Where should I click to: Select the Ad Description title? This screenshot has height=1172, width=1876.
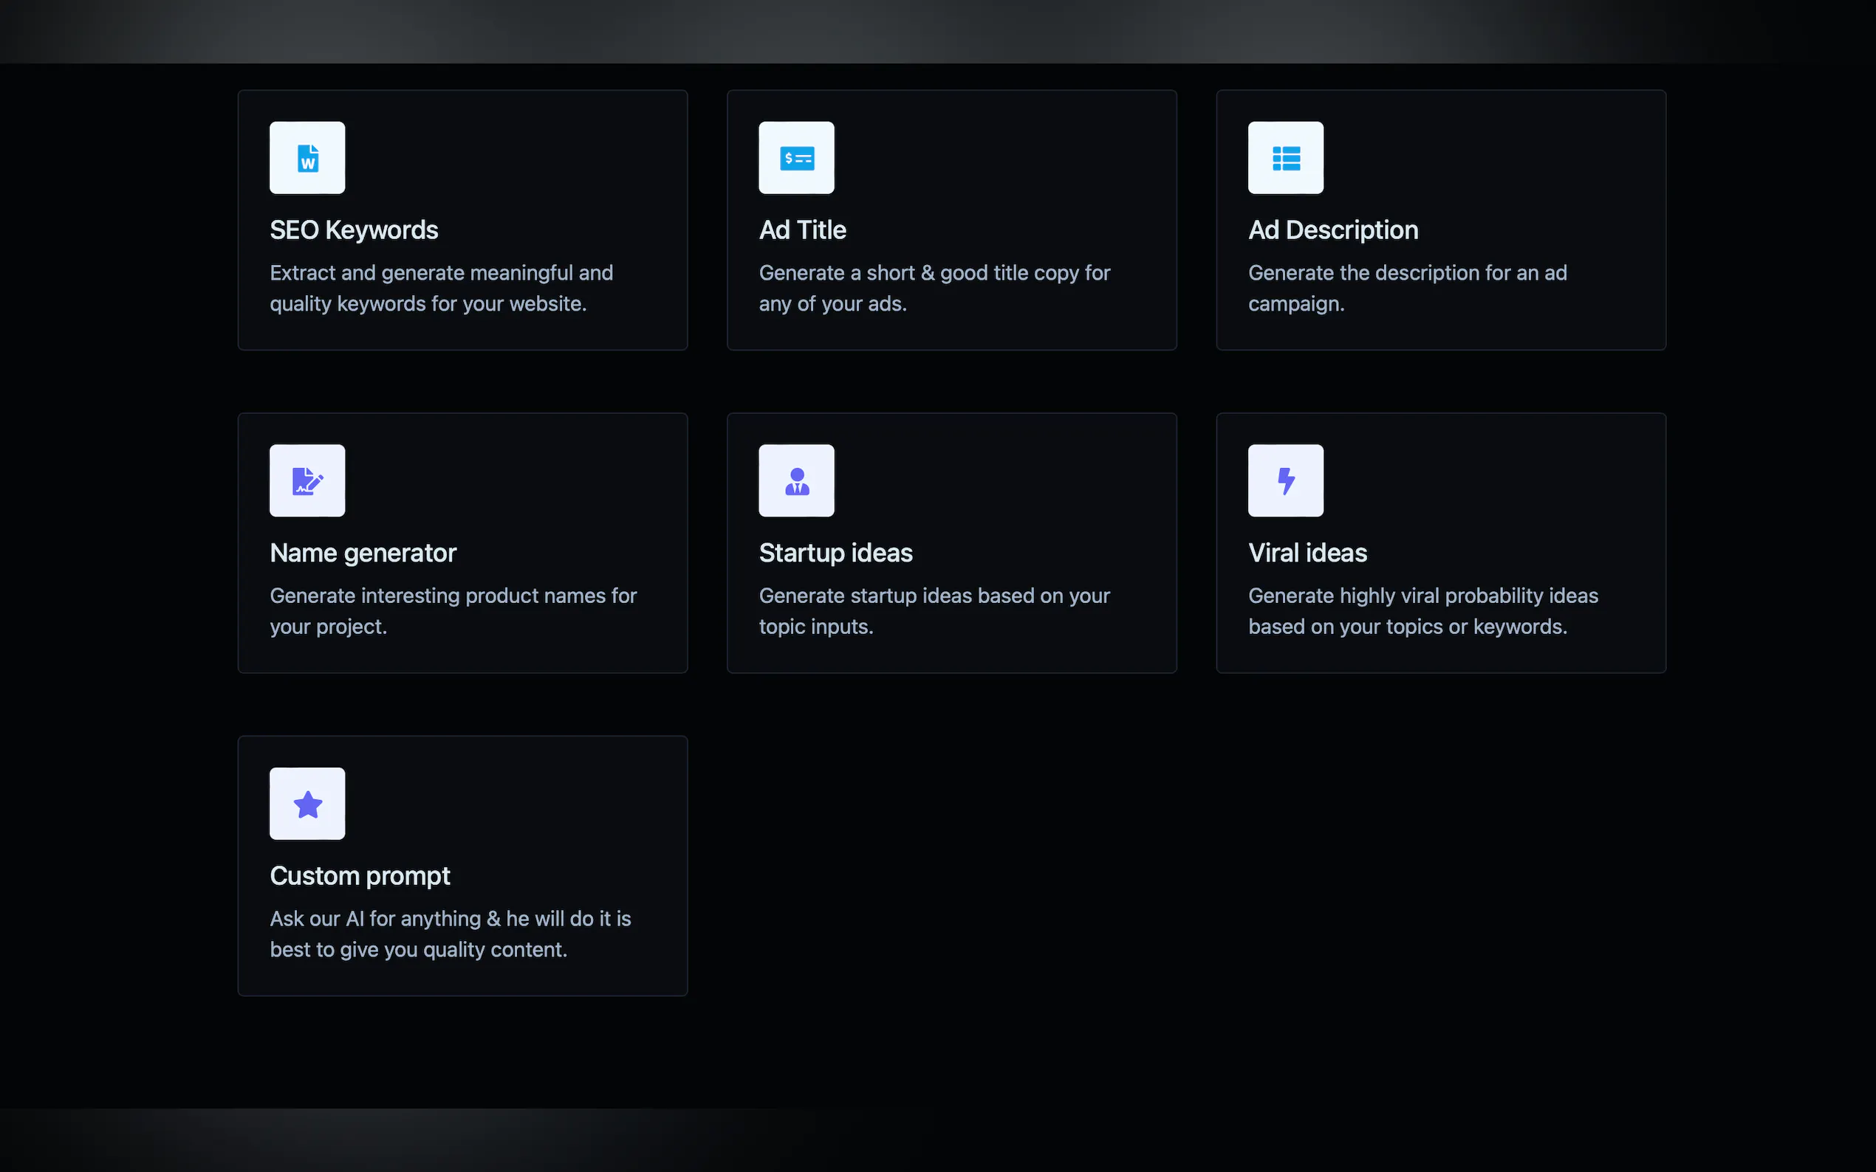(1332, 230)
